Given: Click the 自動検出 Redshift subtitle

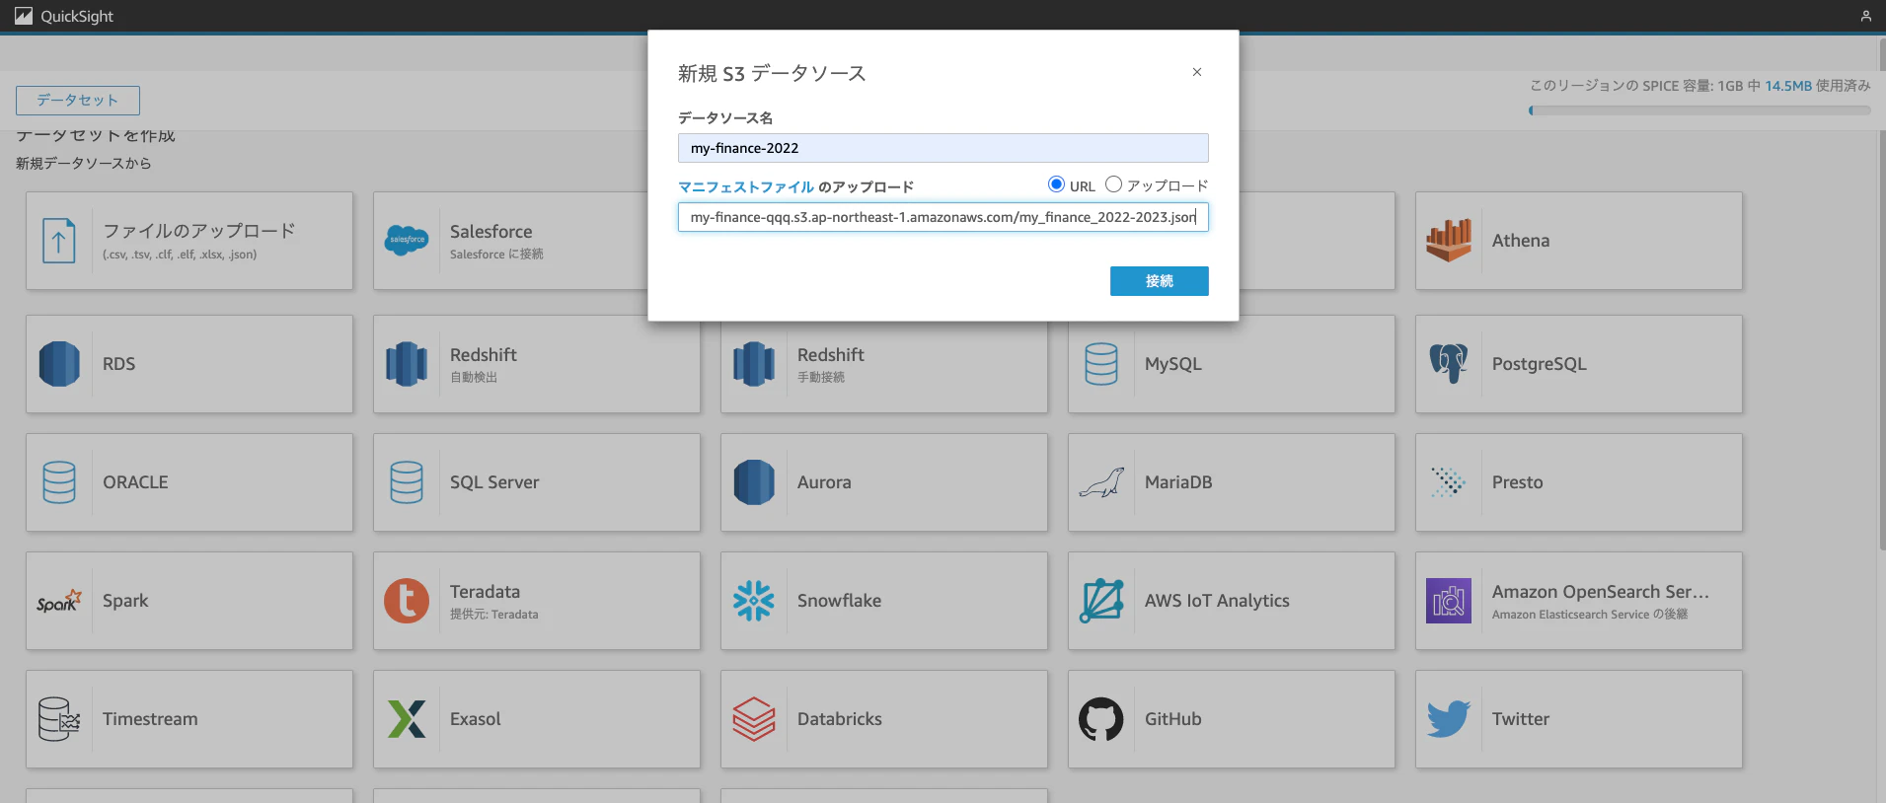Looking at the screenshot, I should tap(474, 378).
